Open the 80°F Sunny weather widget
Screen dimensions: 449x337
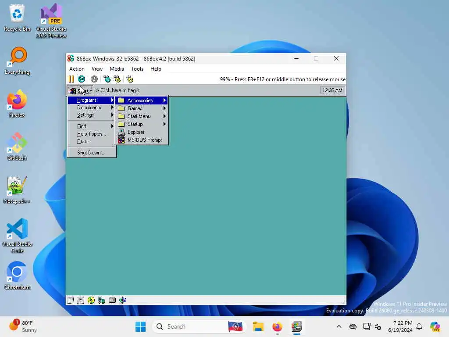coord(23,326)
